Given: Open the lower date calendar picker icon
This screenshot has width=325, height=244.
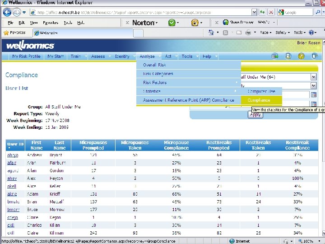Looking at the screenshot, I should click(x=314, y=104).
